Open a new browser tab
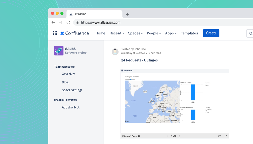253x144 pixels. pos(127,14)
